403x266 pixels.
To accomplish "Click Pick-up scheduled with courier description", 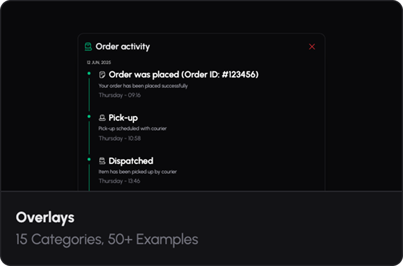I will 132,129.
